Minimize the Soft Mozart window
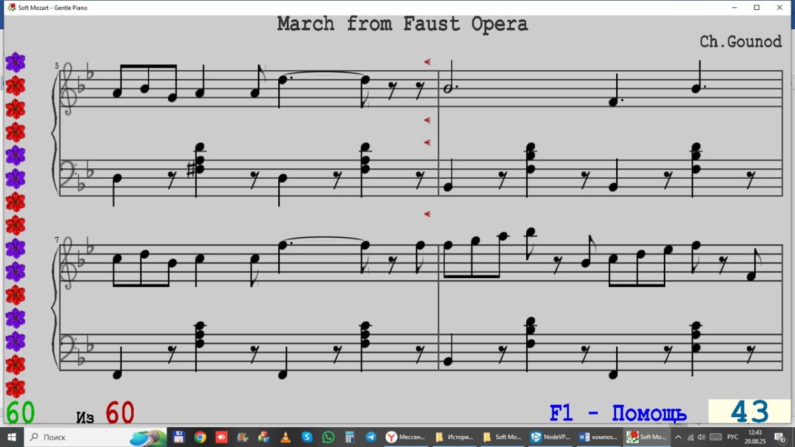The image size is (795, 447). coord(735,8)
